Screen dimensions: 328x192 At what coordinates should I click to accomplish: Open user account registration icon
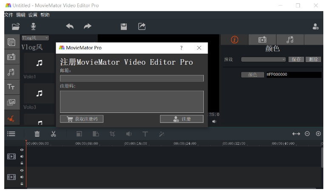click(x=315, y=26)
